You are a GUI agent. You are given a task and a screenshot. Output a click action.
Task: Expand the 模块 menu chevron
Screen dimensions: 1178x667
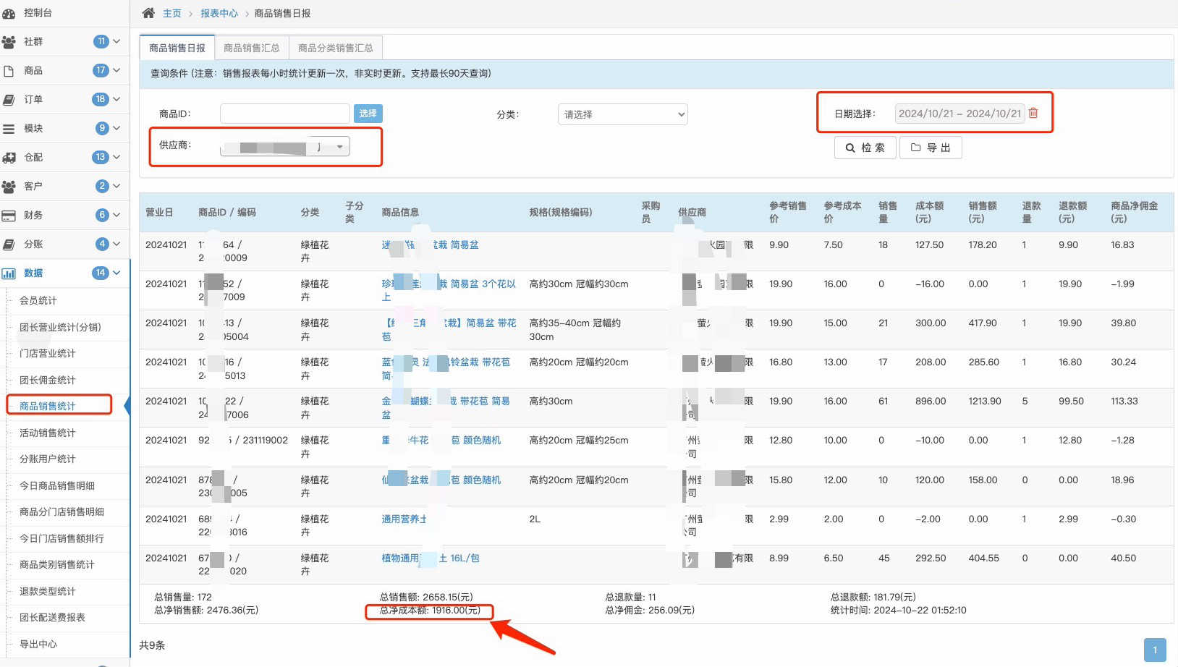[x=116, y=128]
